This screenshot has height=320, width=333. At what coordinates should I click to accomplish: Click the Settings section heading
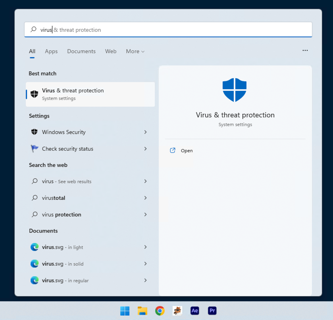click(39, 116)
